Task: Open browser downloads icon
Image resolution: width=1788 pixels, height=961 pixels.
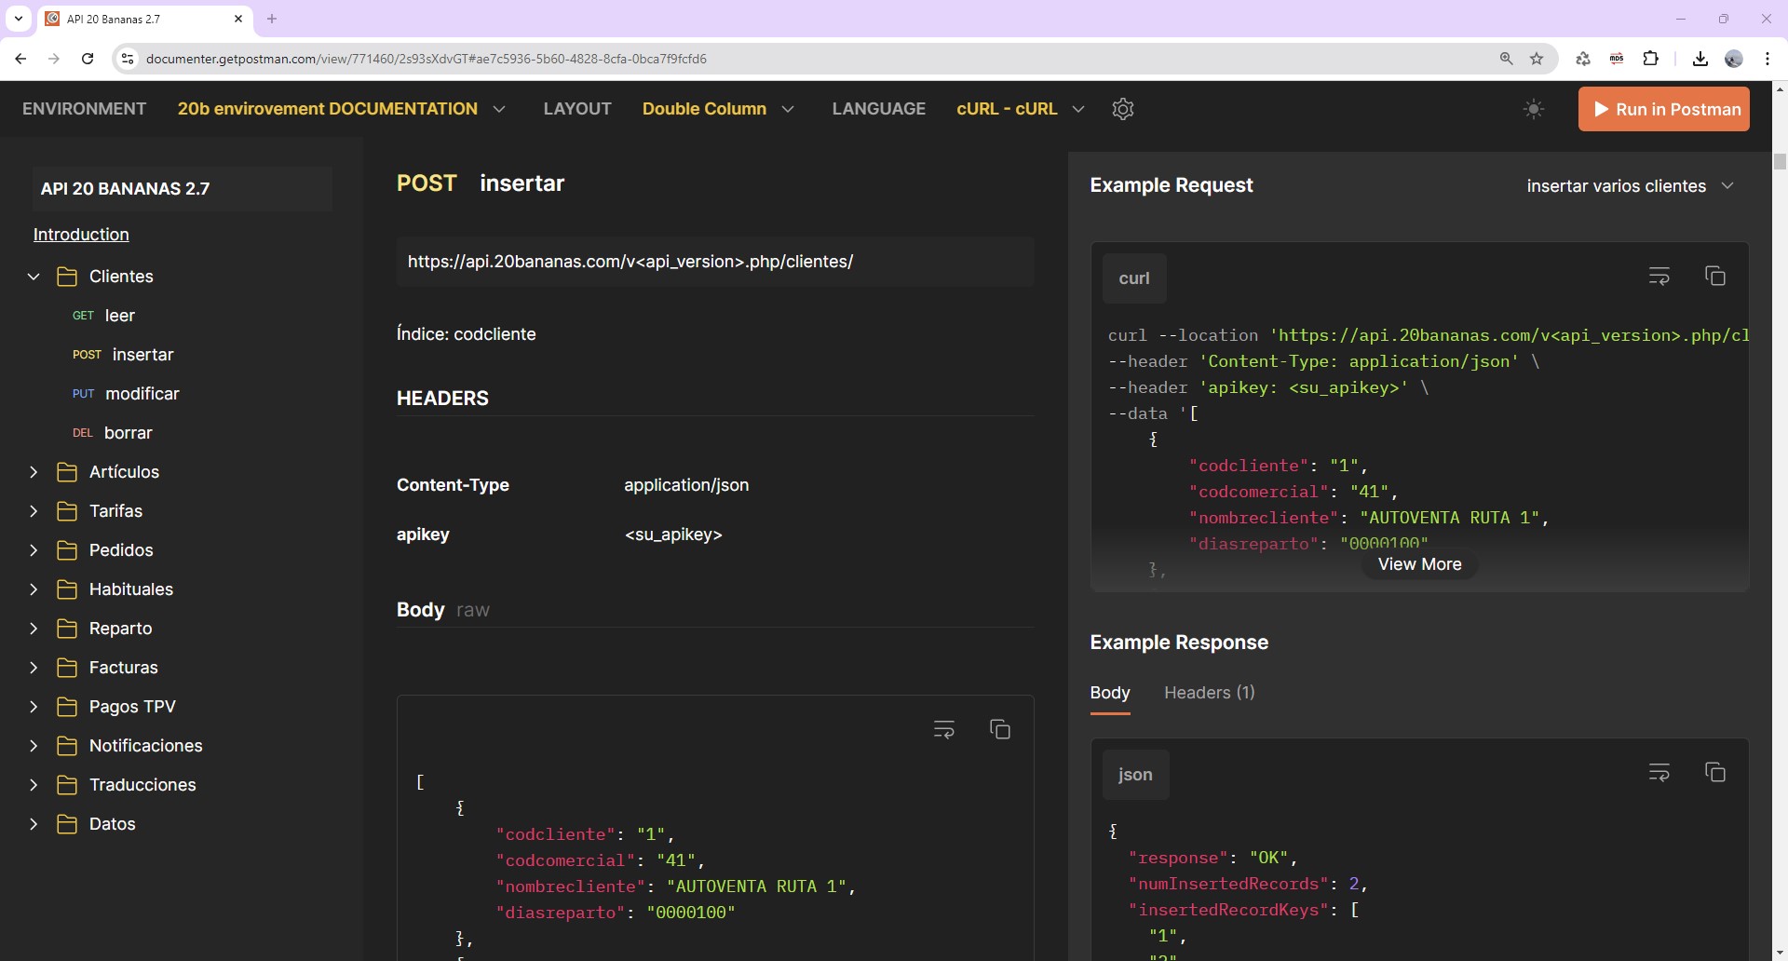Action: click(1700, 59)
